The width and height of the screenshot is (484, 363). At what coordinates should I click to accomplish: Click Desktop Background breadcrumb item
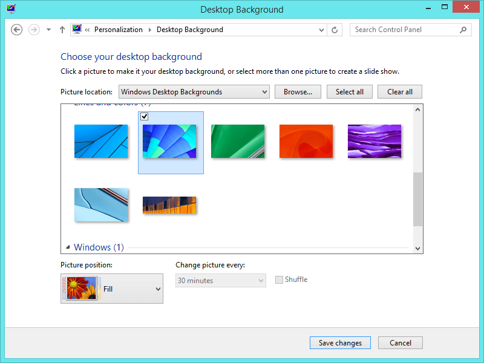coord(189,30)
